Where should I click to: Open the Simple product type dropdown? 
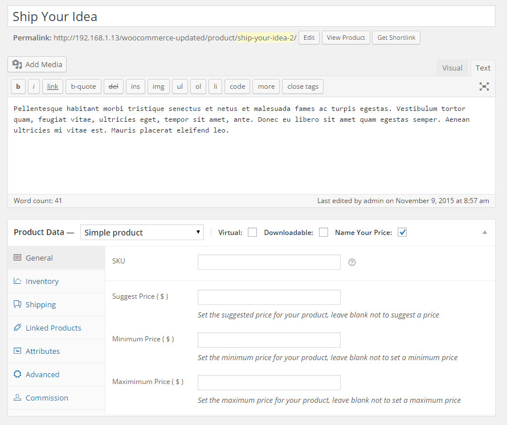point(142,232)
